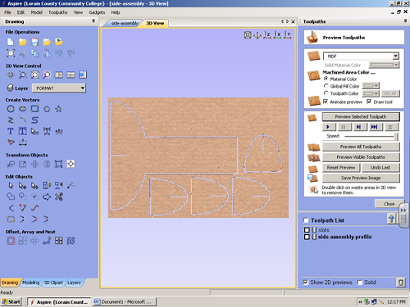The height and width of the screenshot is (307, 410).
Task: Move toolpath up with arrow icon
Action: 391,219
